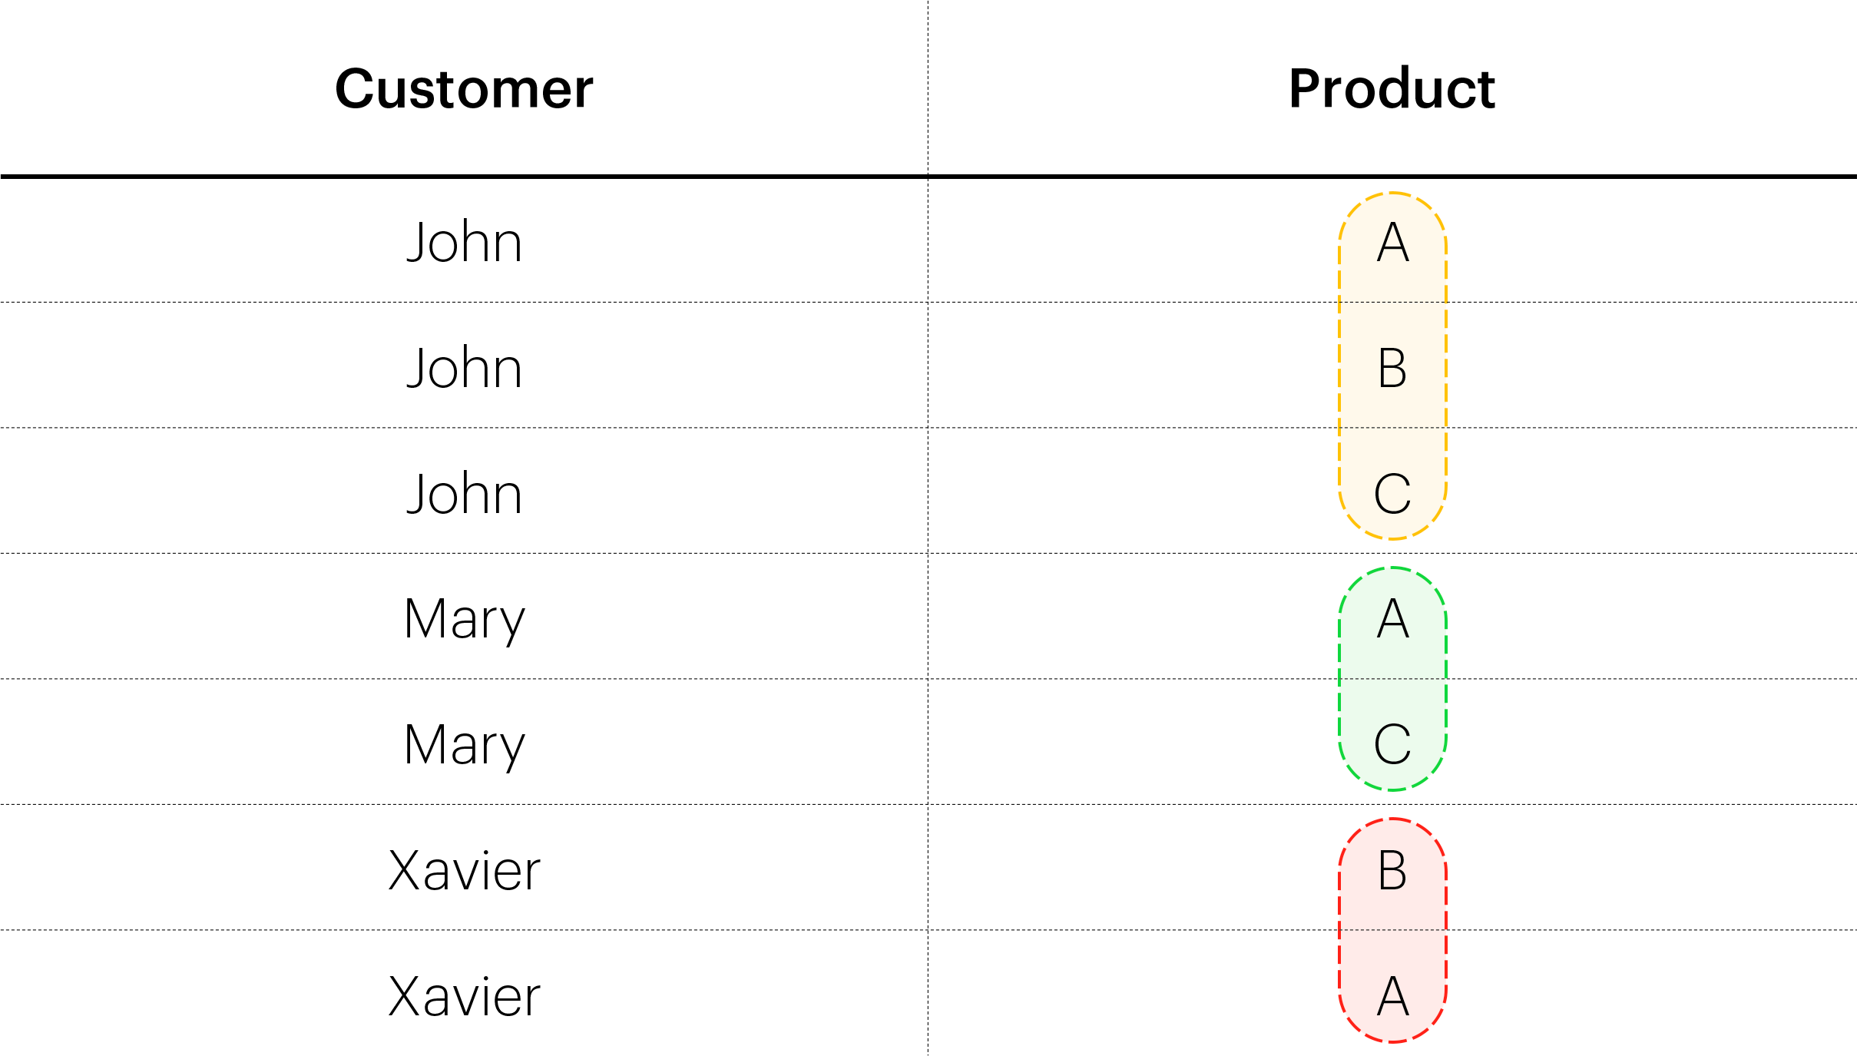Click the thick header divider line
Viewport: 1857px width, 1056px height.
pyautogui.click(x=928, y=177)
